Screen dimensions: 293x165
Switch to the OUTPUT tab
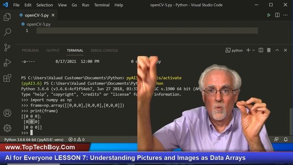tap(53, 50)
